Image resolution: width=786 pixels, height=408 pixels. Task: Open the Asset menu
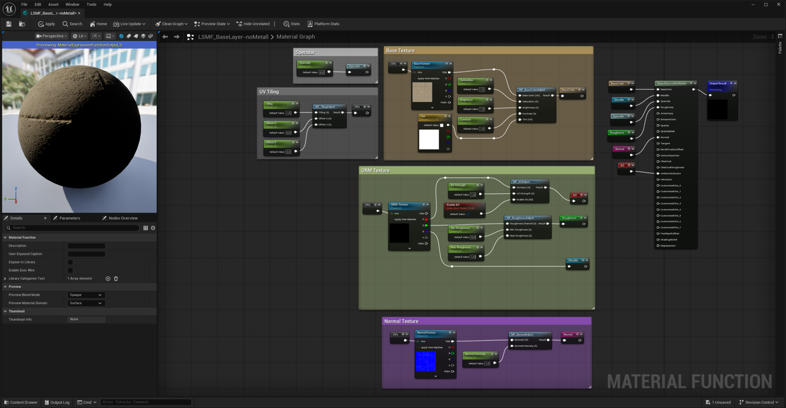pos(53,4)
